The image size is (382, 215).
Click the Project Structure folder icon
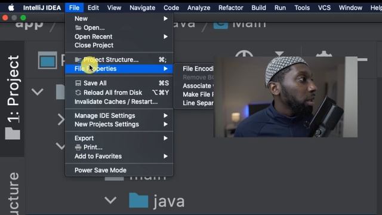78,60
